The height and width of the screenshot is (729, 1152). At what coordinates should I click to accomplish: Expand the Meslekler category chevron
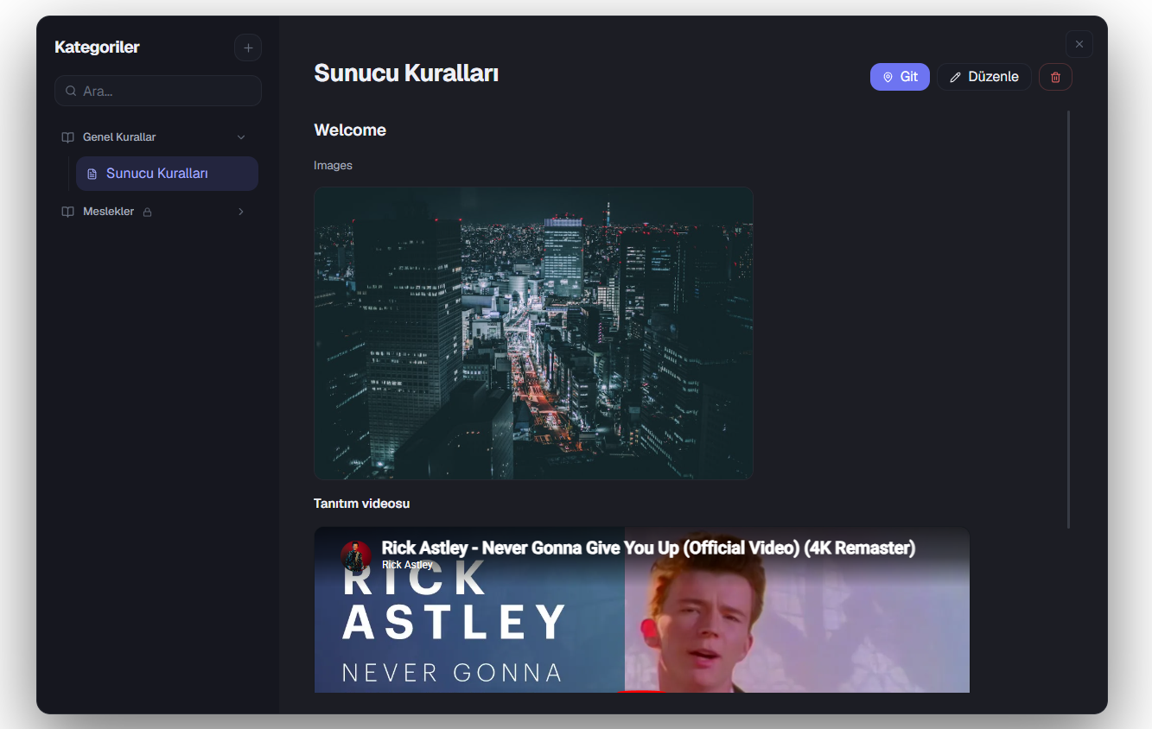pos(241,212)
